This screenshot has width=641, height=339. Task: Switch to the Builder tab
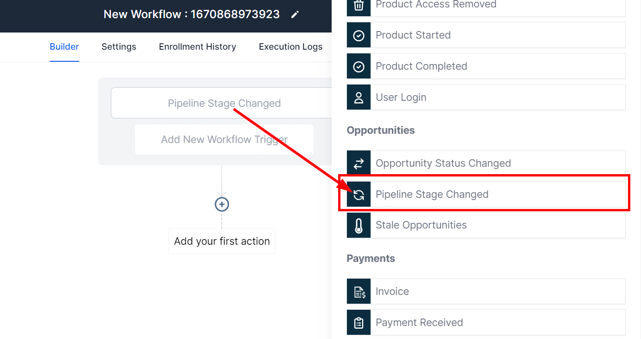tap(64, 47)
